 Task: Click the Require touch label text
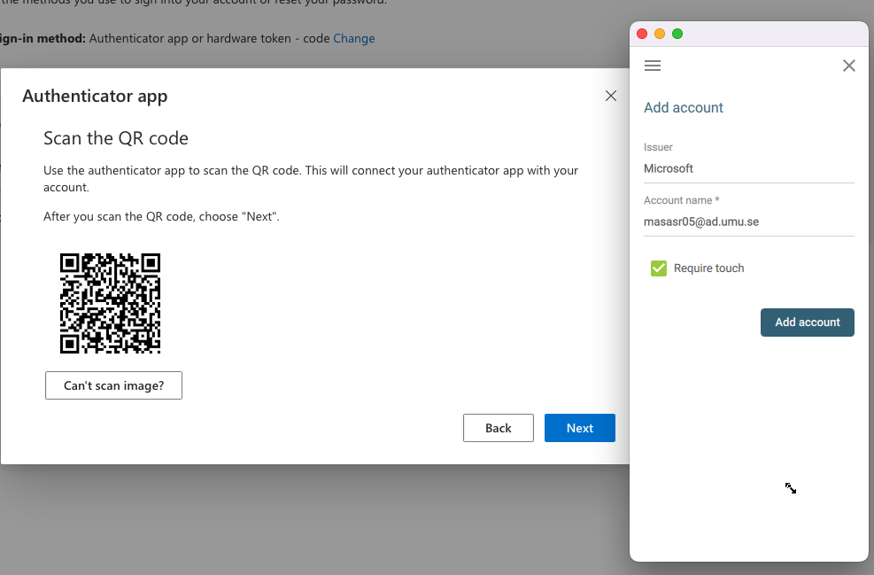[708, 268]
